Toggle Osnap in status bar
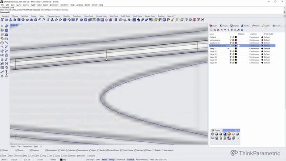 tap(112, 160)
